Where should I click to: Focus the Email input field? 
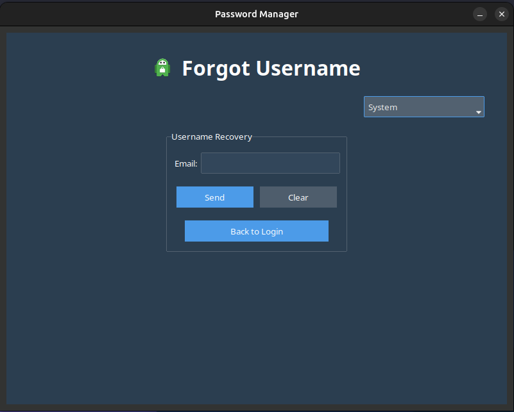(x=270, y=163)
